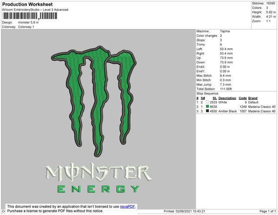278x215 pixels.
Task: Select the Production Worksheet title
Action: [x=27, y=5]
